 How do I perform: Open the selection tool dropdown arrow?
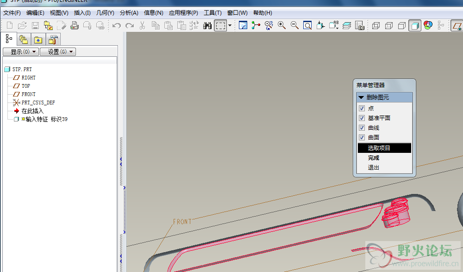point(230,25)
